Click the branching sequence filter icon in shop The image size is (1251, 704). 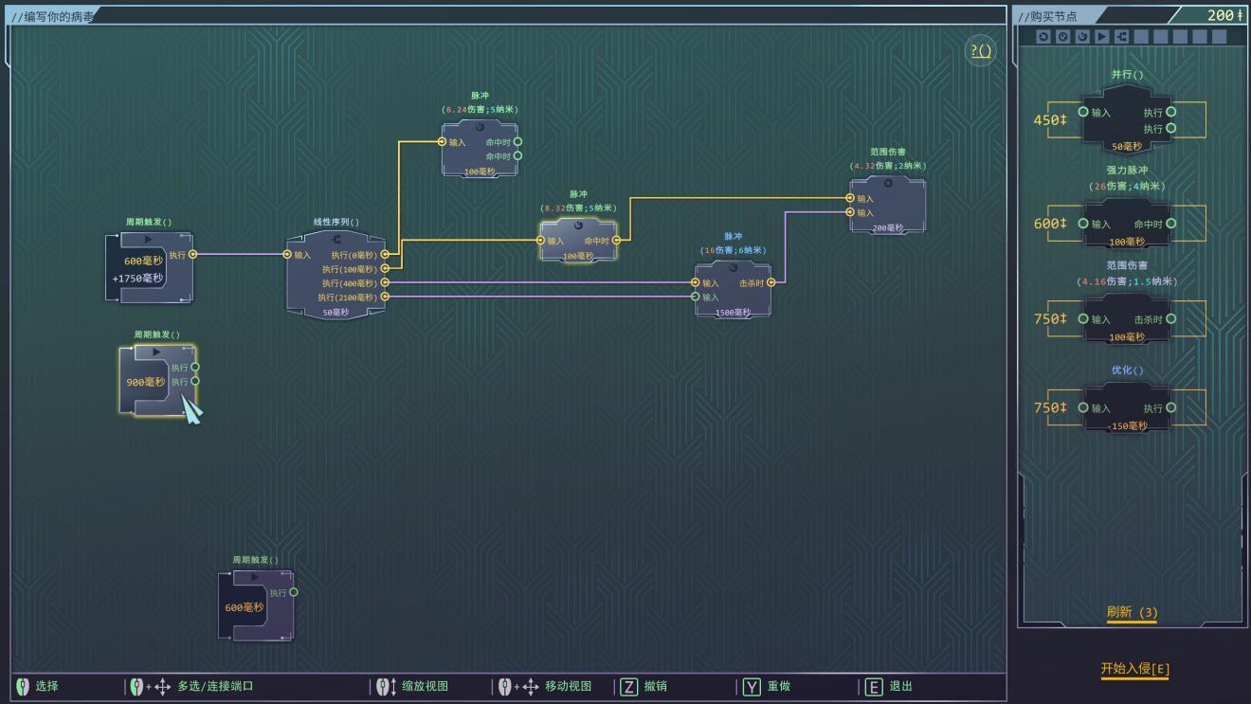click(1122, 36)
